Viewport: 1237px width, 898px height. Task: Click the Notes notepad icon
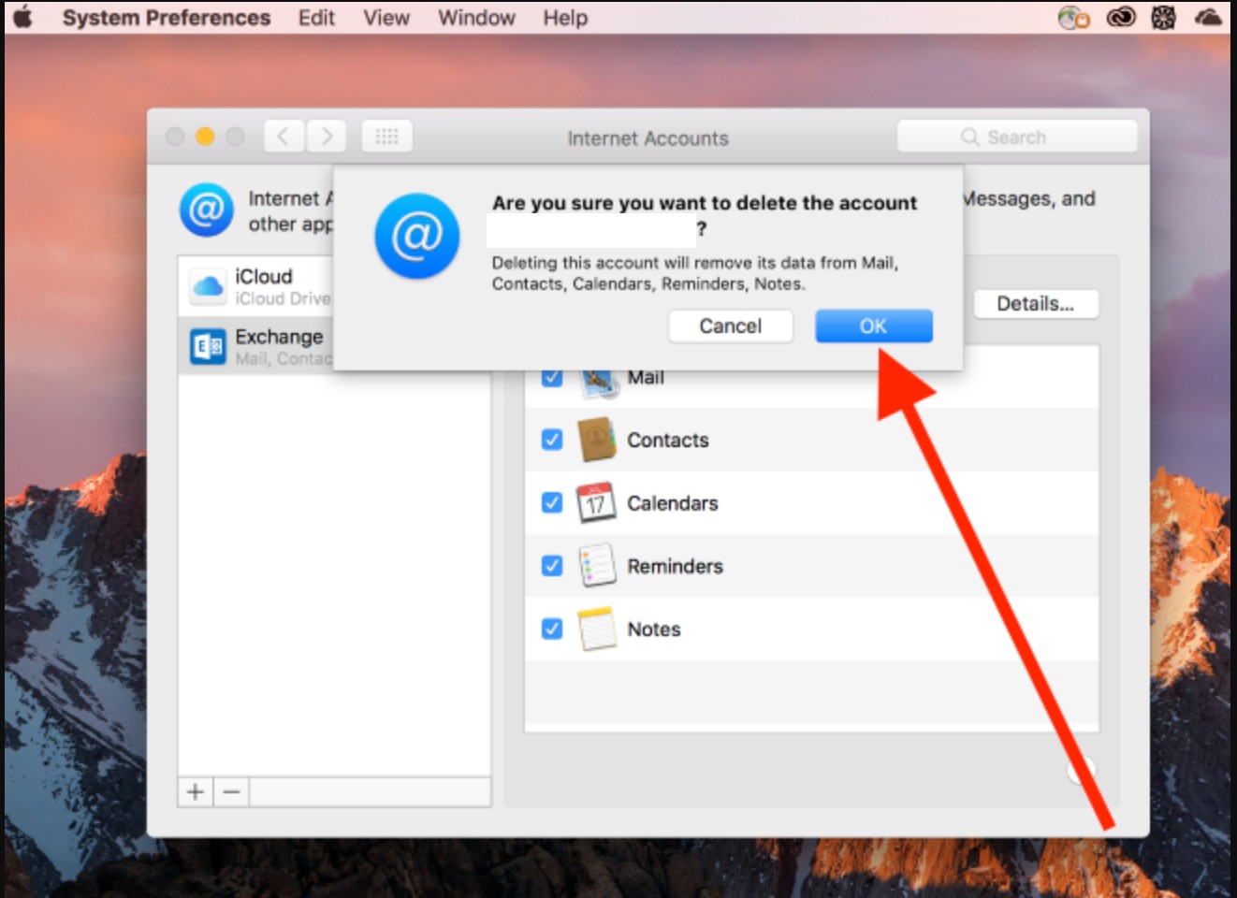pos(598,629)
